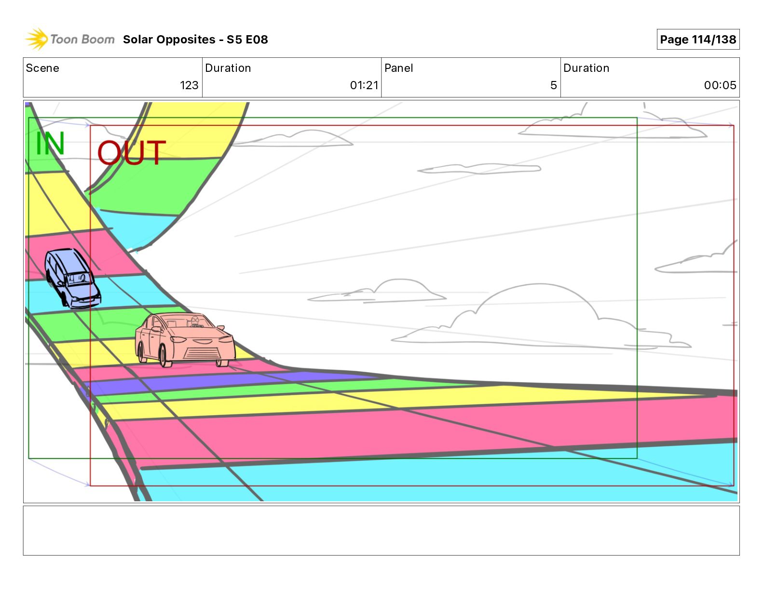Click the title 'Solar Opposites - S5 E08'
The width and height of the screenshot is (764, 590).
coord(195,40)
